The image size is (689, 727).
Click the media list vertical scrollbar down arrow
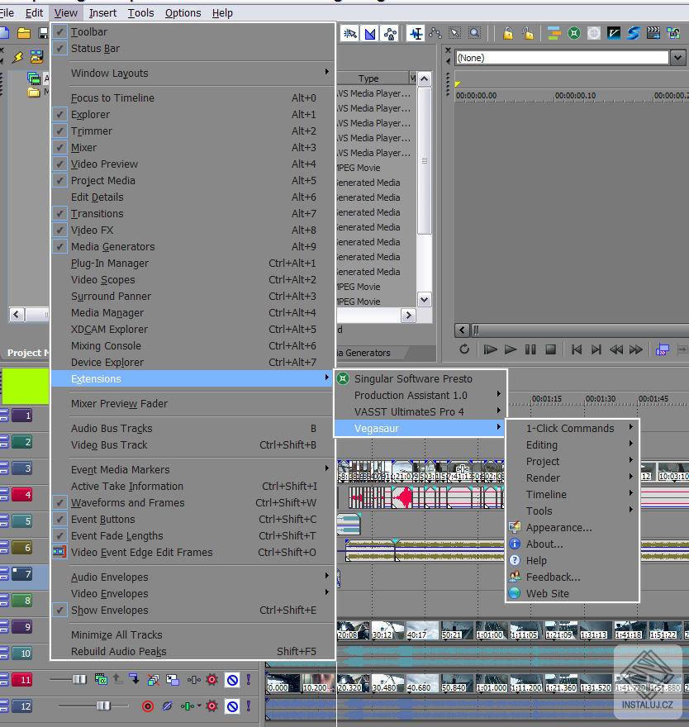[x=425, y=300]
